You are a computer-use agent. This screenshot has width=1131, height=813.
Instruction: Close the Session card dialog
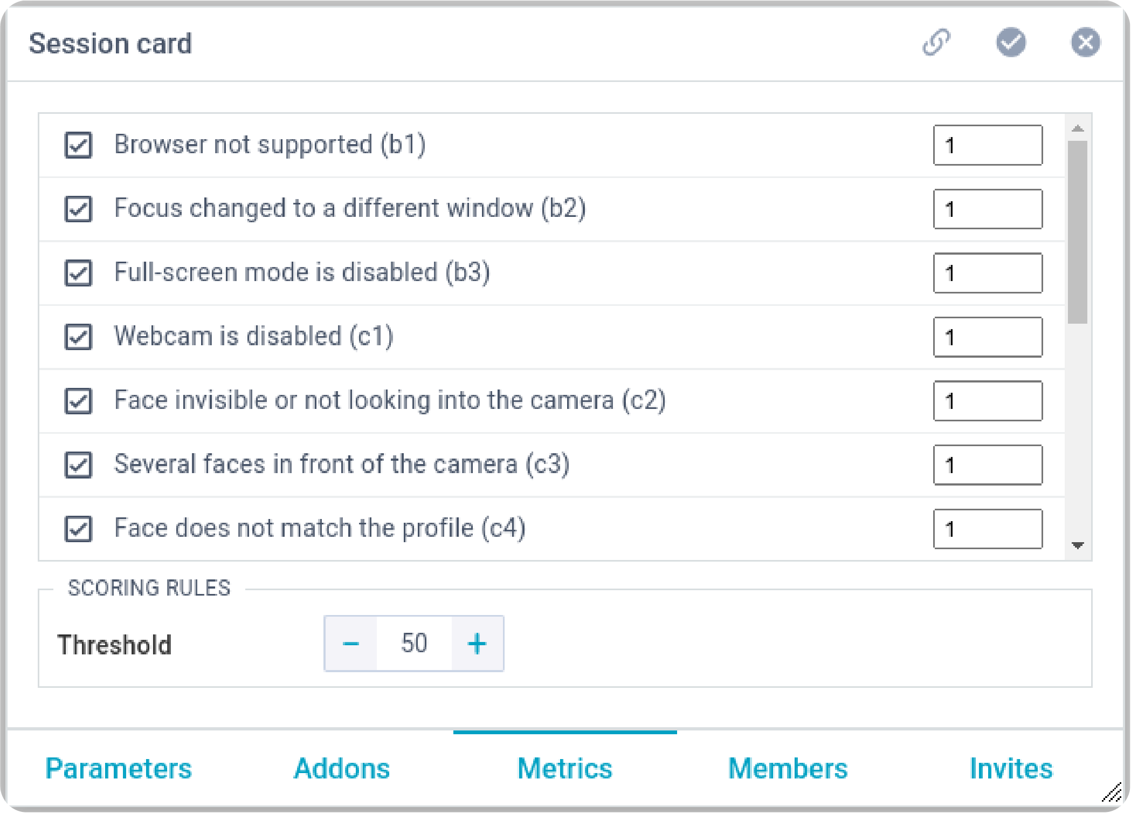(x=1085, y=42)
